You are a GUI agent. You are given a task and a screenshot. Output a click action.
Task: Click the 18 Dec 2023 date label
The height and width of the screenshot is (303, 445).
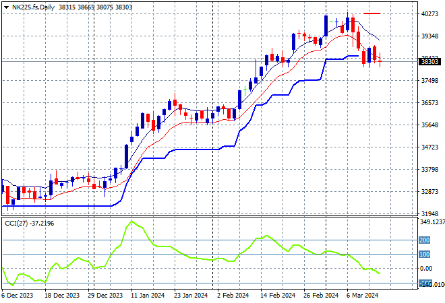[62, 296]
